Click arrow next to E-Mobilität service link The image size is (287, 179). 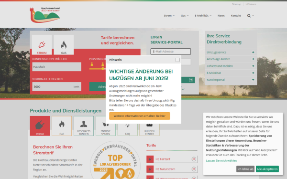point(253,73)
